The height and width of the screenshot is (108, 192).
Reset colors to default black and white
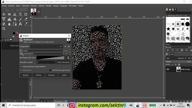pyautogui.click(x=13, y=36)
